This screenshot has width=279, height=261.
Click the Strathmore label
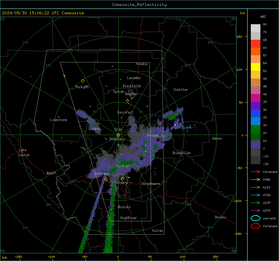(x=151, y=184)
